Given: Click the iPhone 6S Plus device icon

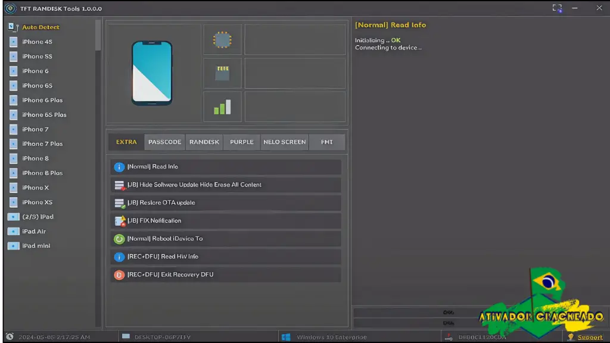Looking at the screenshot, I should 13,115.
